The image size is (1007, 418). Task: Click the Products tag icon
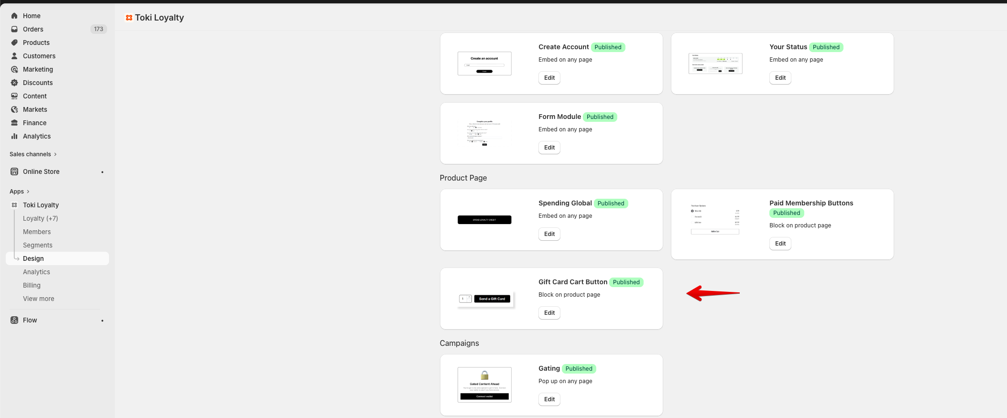[x=14, y=43]
